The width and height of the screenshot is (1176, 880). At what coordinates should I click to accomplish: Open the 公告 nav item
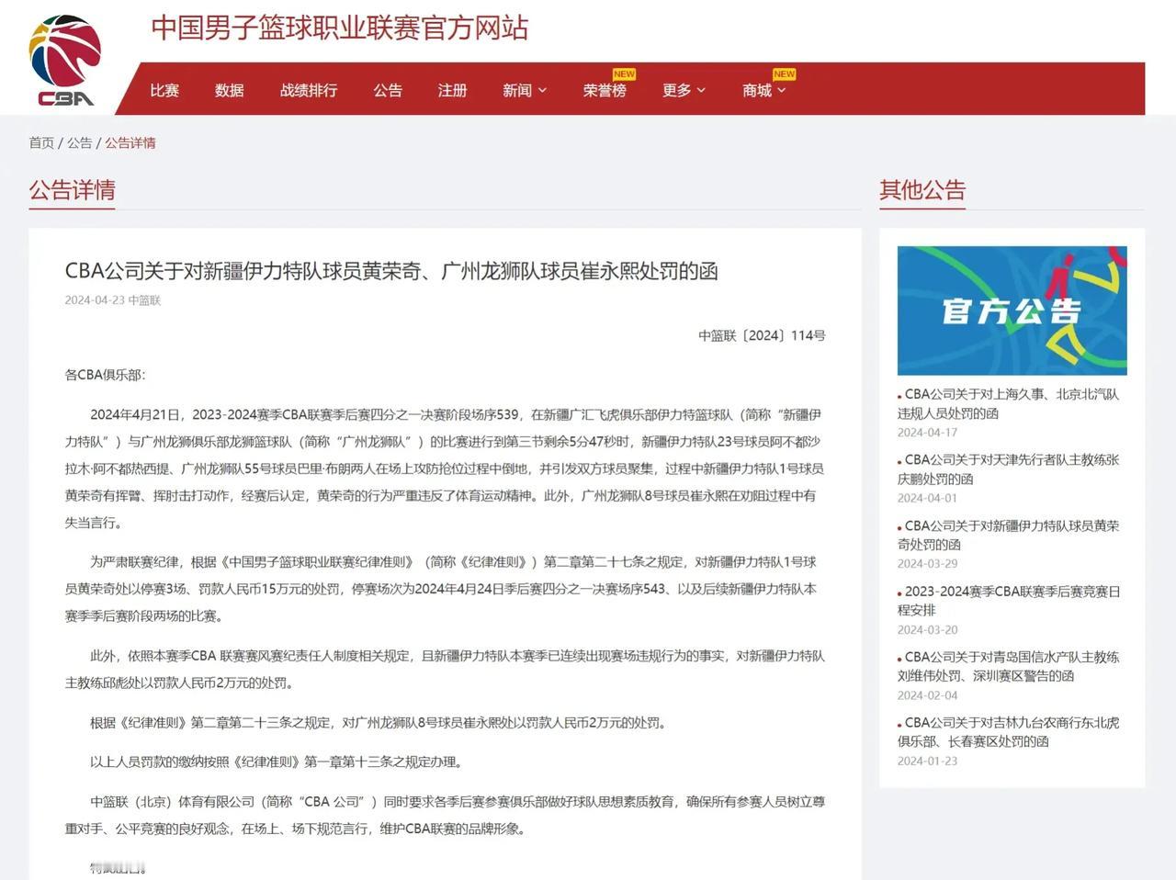[388, 90]
